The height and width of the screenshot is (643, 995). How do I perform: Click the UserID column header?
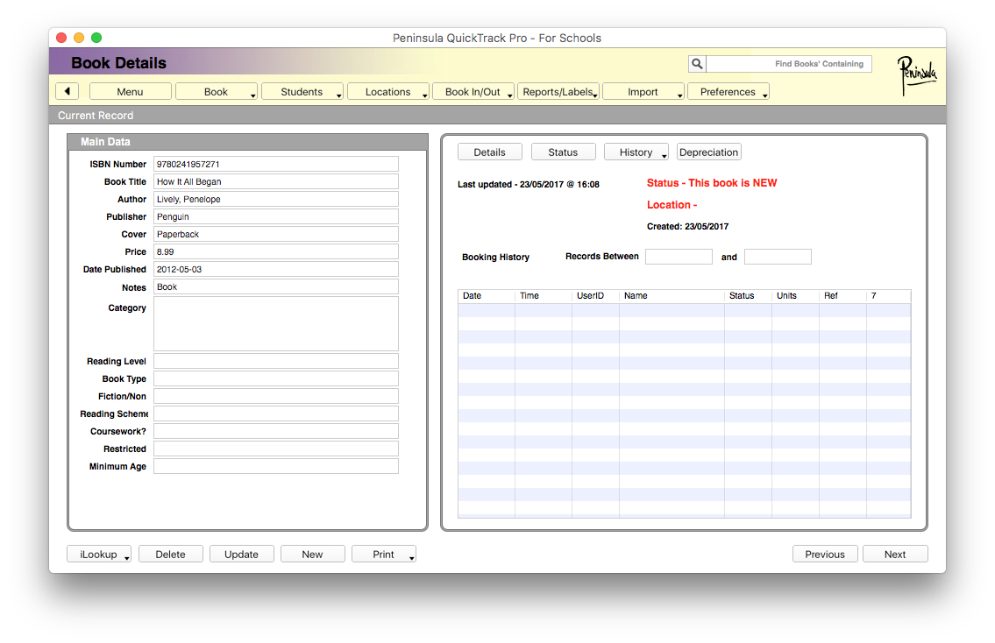coord(595,296)
